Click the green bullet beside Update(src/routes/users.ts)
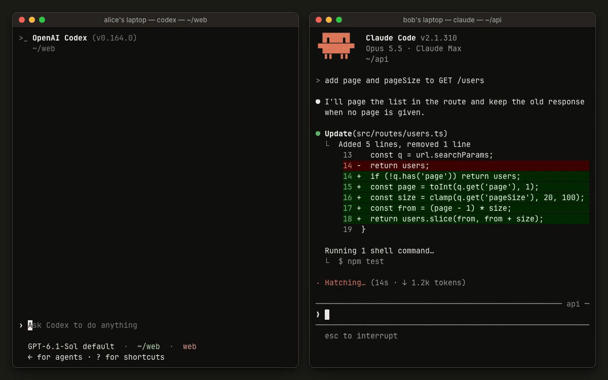This screenshot has height=380, width=608. pyautogui.click(x=318, y=134)
